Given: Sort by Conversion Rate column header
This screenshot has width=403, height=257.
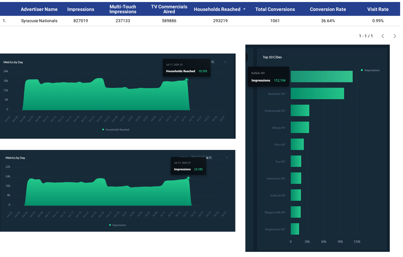Looking at the screenshot, I should click(x=328, y=9).
